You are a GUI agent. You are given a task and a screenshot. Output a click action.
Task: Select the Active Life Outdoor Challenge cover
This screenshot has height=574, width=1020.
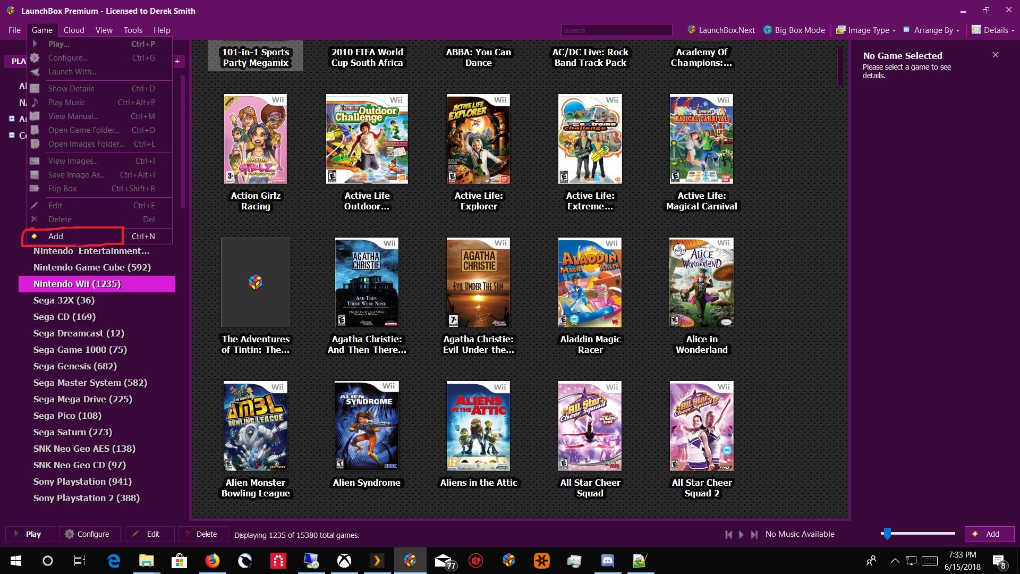pyautogui.click(x=367, y=139)
